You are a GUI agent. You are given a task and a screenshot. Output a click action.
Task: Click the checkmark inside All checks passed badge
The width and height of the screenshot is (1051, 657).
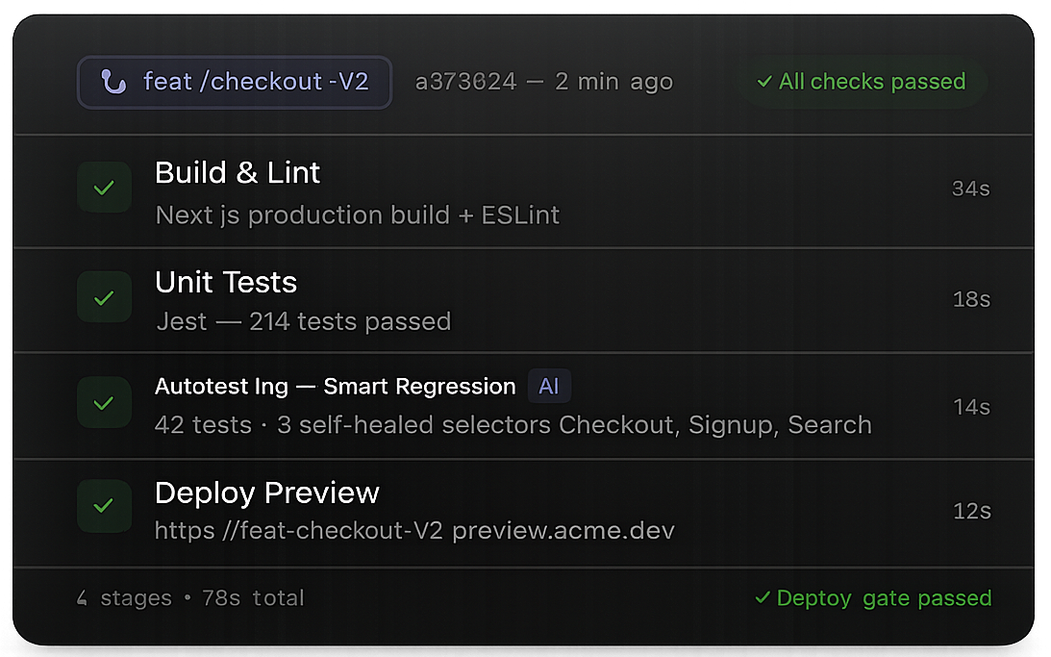point(764,82)
